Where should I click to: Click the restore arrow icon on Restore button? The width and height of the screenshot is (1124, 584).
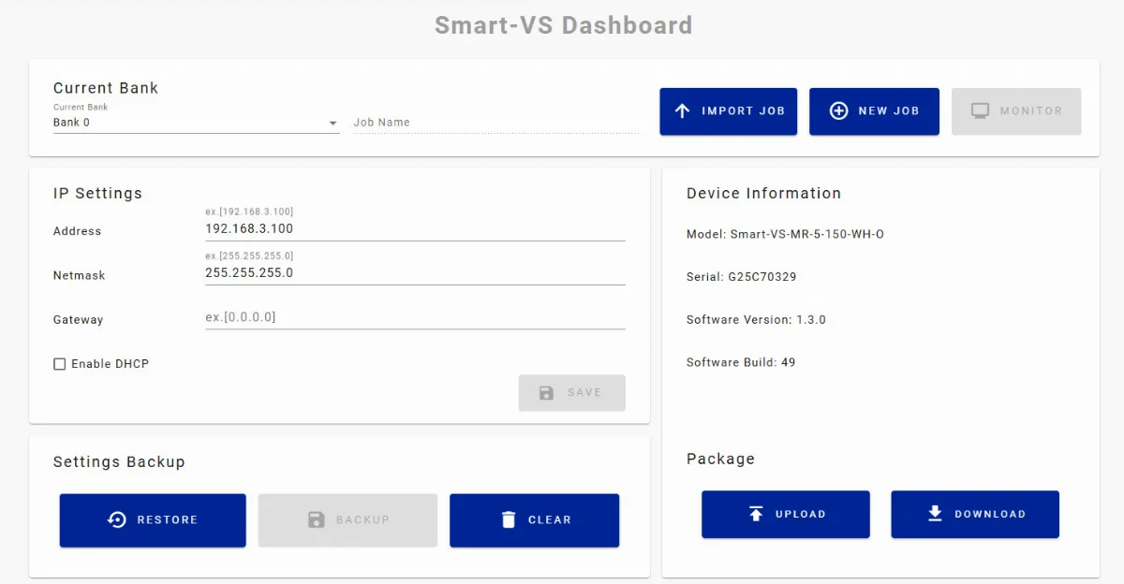tap(116, 519)
